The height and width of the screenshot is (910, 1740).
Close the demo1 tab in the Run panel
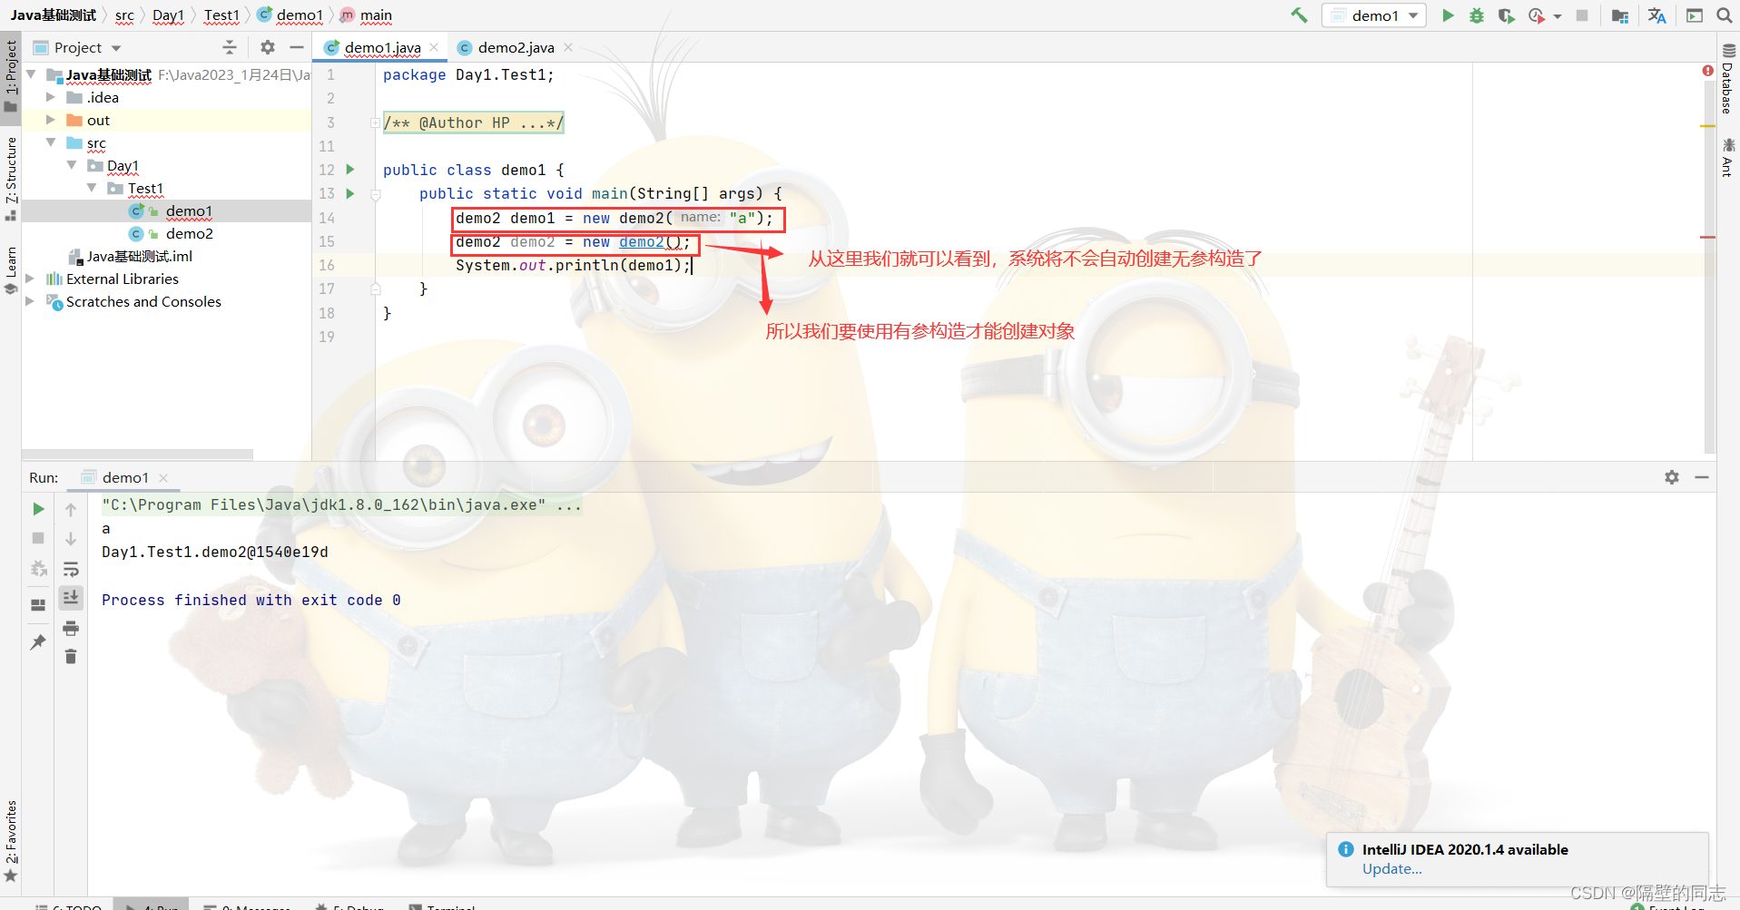coord(163,478)
